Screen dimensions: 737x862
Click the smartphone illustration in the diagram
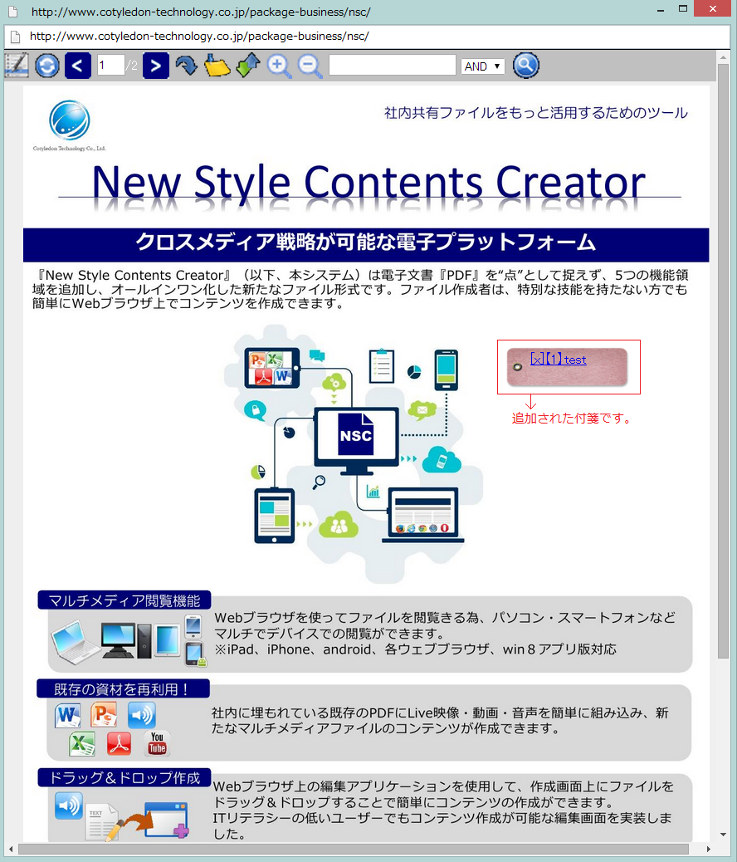(446, 370)
